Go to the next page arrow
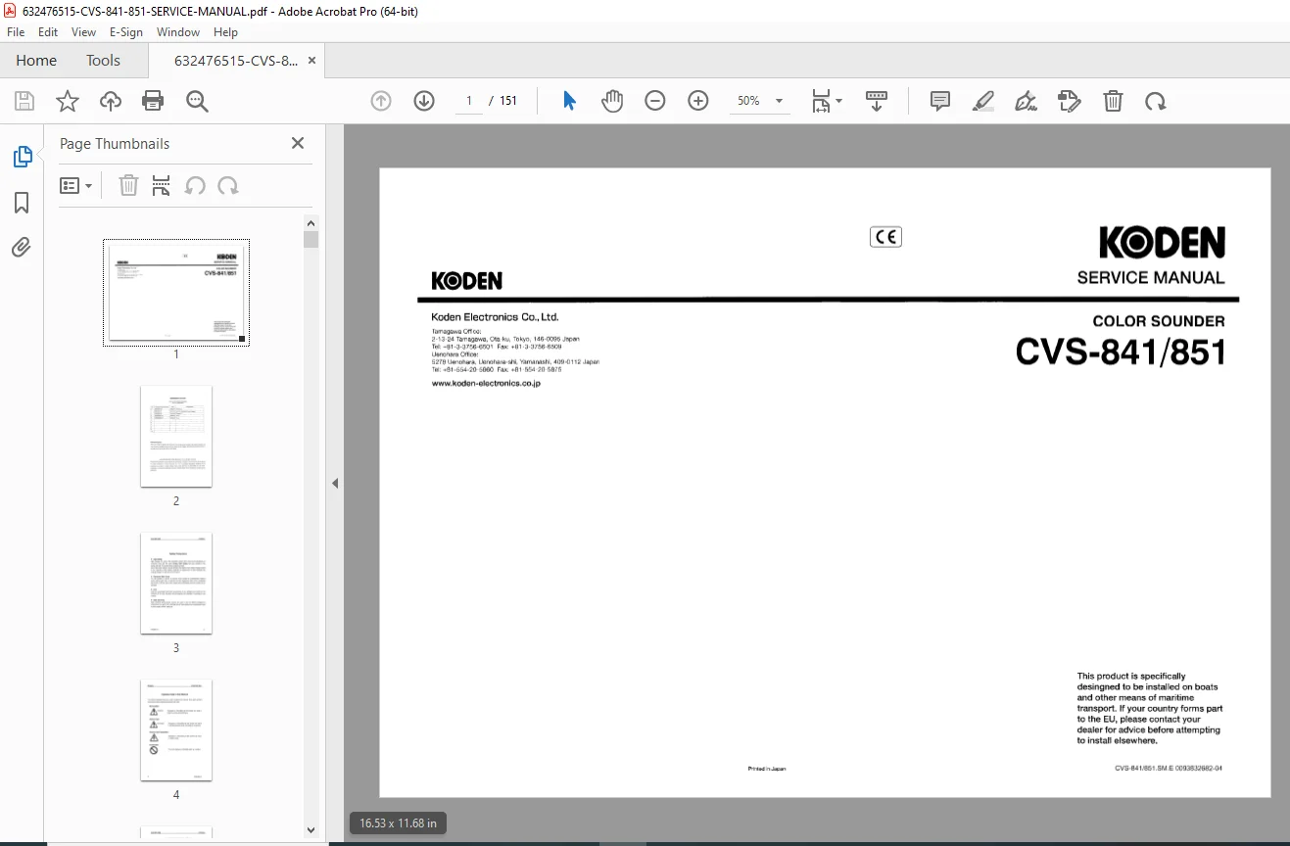Image resolution: width=1290 pixels, height=846 pixels. point(424,101)
